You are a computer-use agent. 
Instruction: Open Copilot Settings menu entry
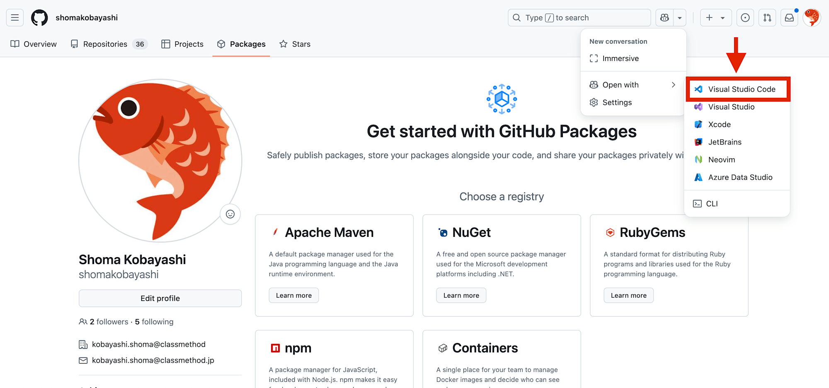point(633,102)
